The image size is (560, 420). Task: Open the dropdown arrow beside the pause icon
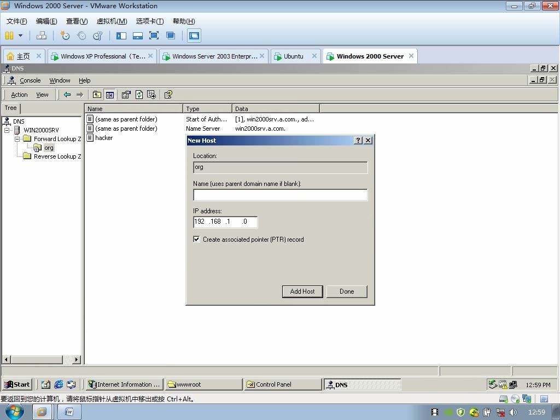click(20, 36)
